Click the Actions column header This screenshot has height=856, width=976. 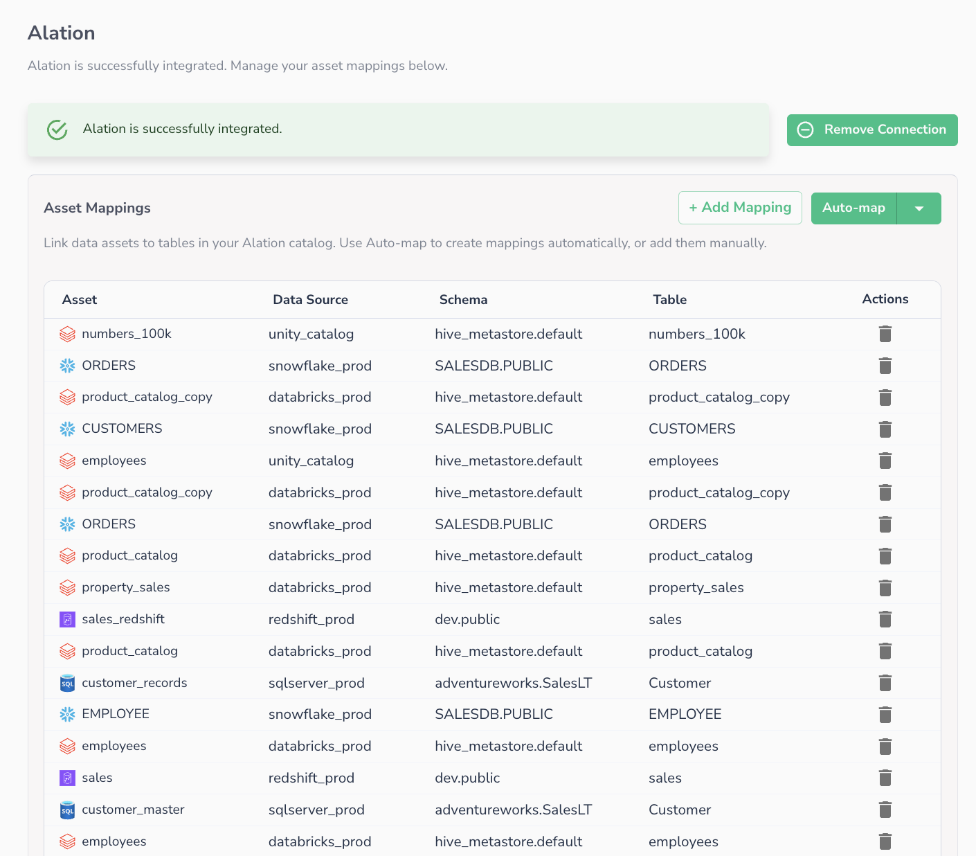point(885,299)
